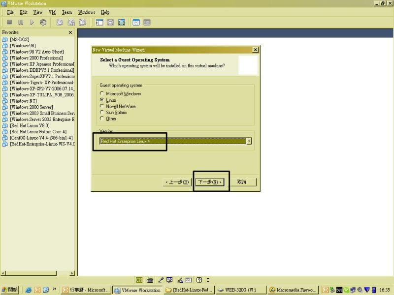
Task: Select Other radio button
Action: pyautogui.click(x=102, y=118)
